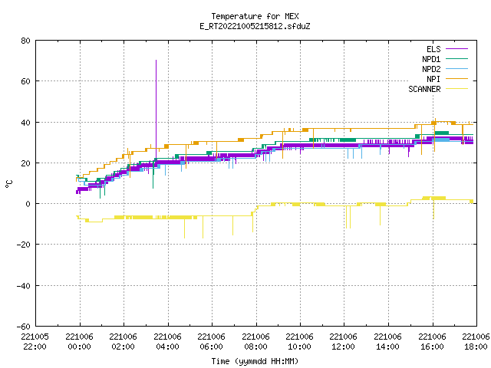491x368 pixels.
Task: Pick the green NPD1 legend line sample
Action: click(456, 59)
